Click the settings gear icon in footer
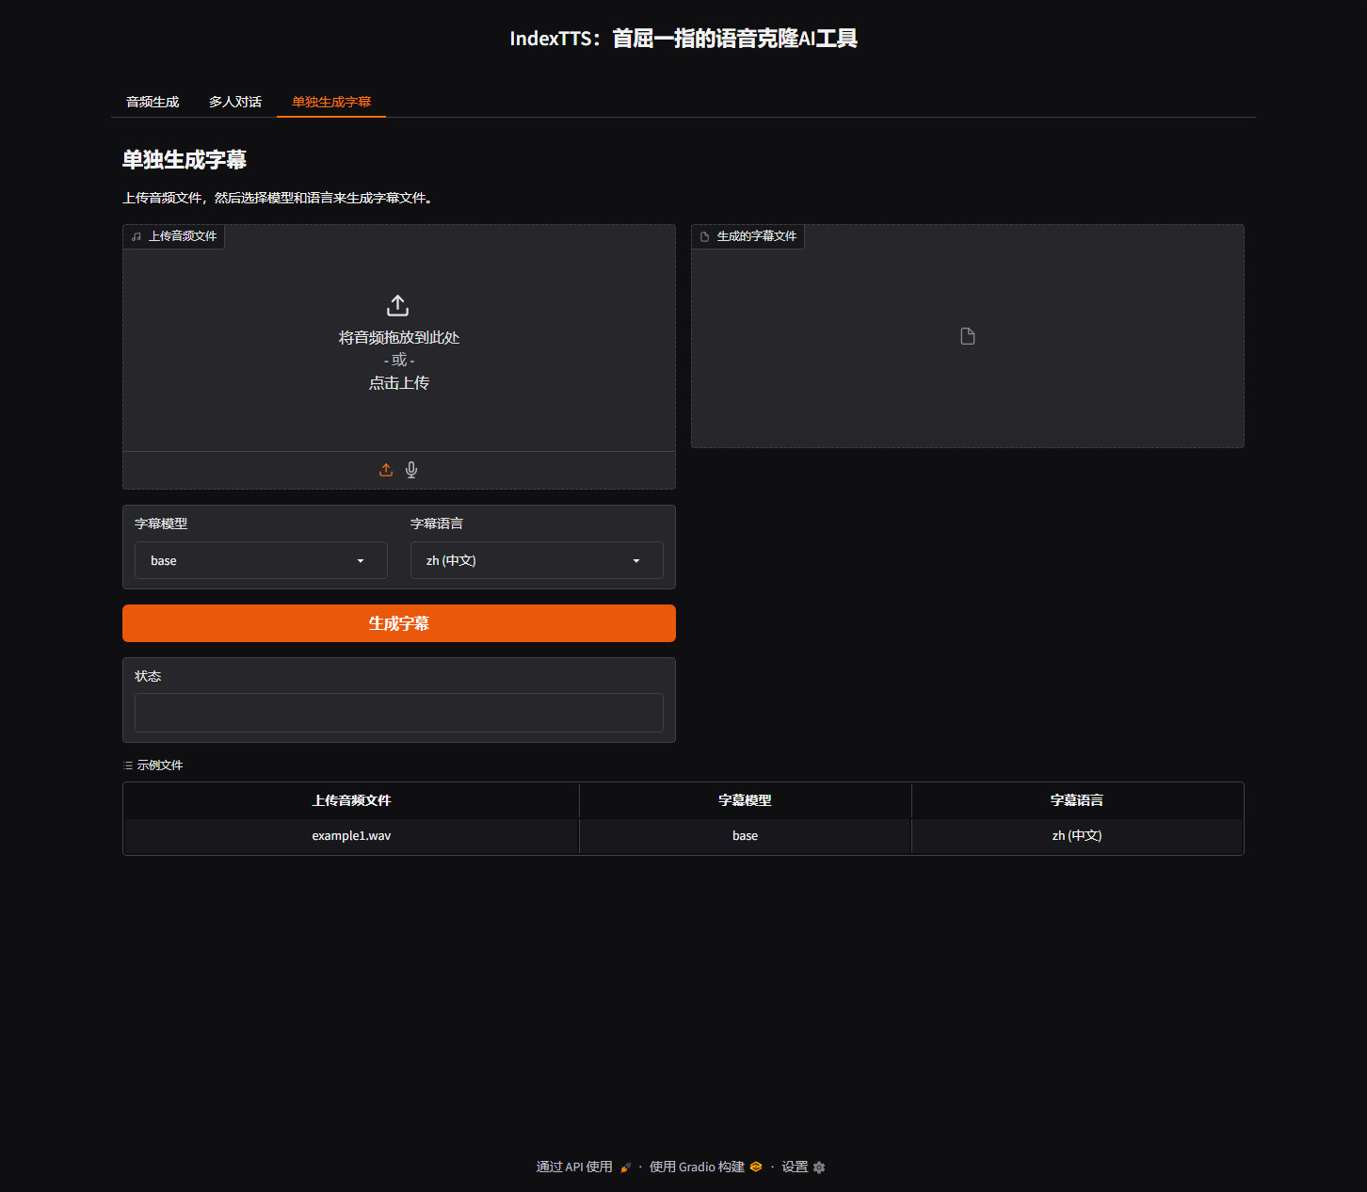 [819, 1168]
